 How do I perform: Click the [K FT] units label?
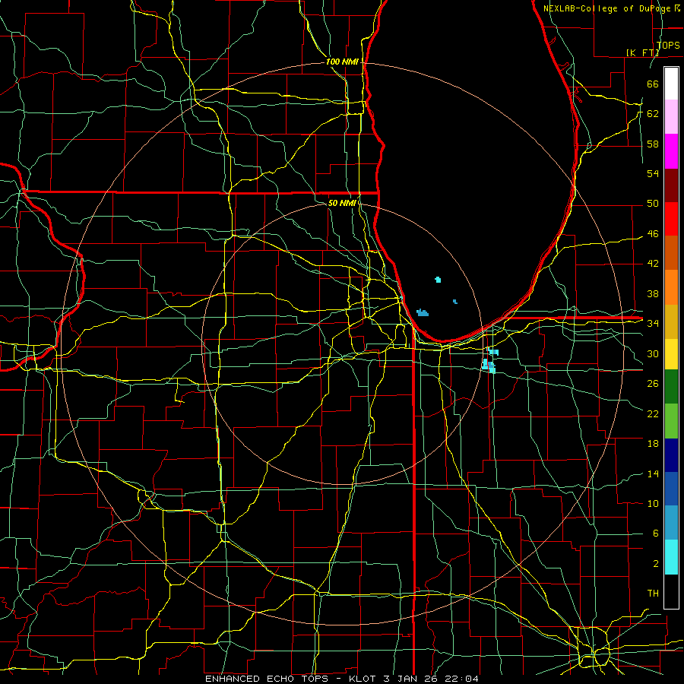642,53
